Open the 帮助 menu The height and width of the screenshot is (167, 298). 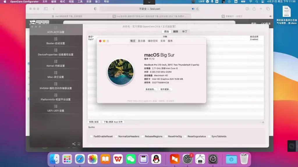click(x=107, y=1)
